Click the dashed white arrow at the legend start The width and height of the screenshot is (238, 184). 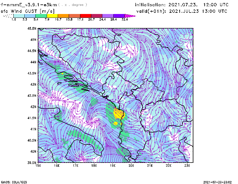click(8, 16)
